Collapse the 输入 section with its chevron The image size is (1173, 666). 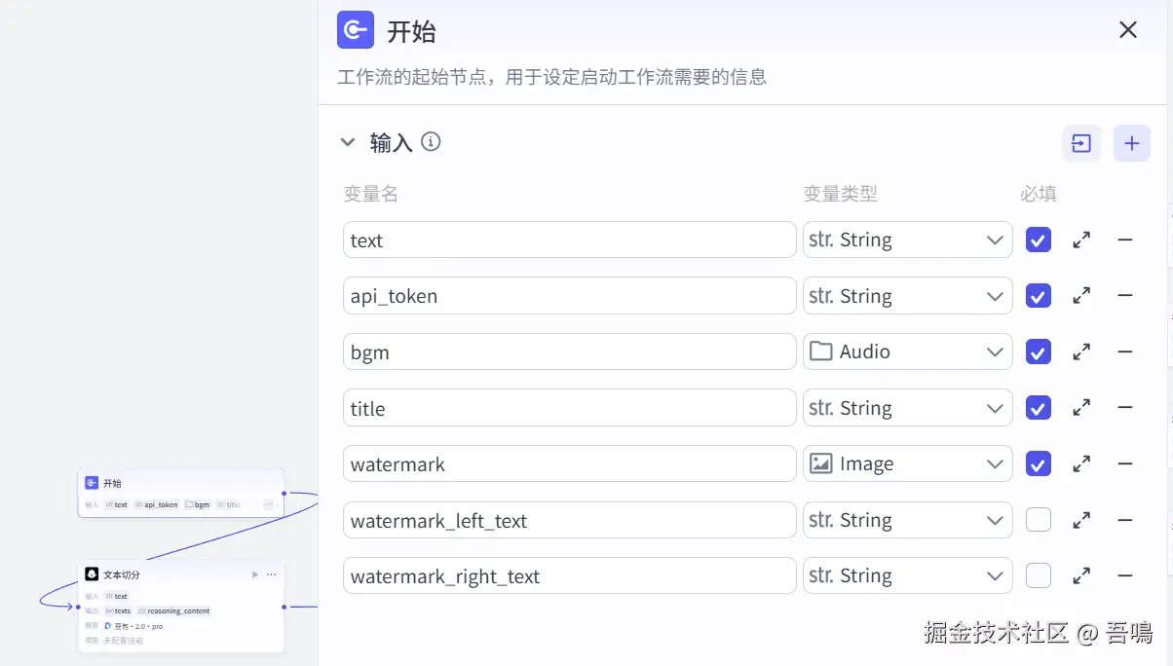pyautogui.click(x=348, y=142)
